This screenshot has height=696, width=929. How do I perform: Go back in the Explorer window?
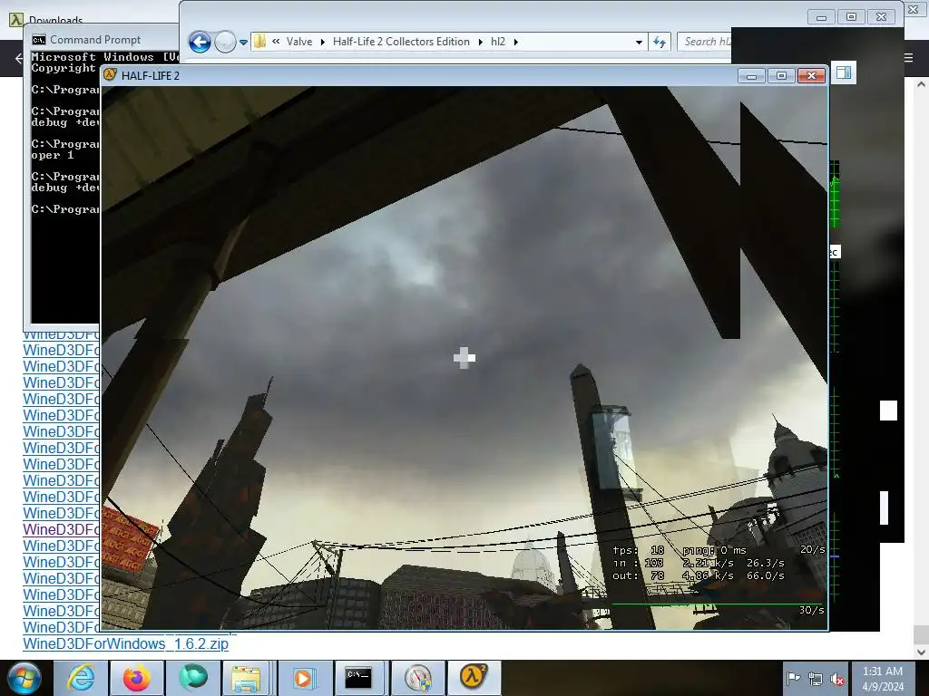pos(200,42)
